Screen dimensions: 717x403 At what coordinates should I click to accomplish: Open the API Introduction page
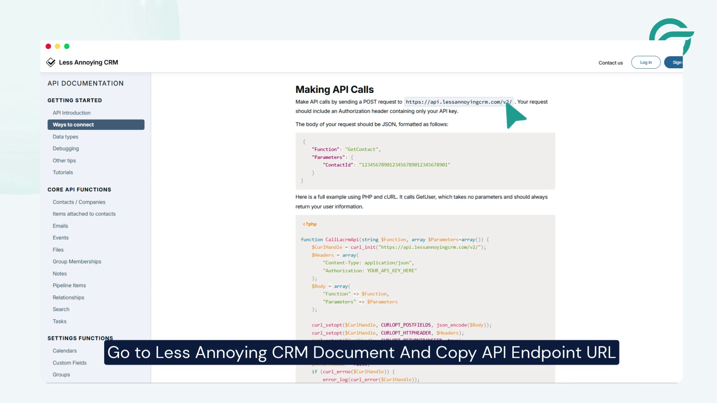pyautogui.click(x=71, y=113)
